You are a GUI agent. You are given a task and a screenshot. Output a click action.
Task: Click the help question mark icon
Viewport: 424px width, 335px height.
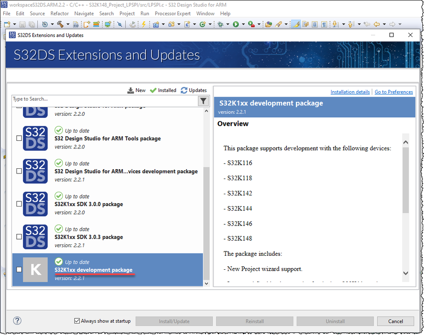click(17, 321)
